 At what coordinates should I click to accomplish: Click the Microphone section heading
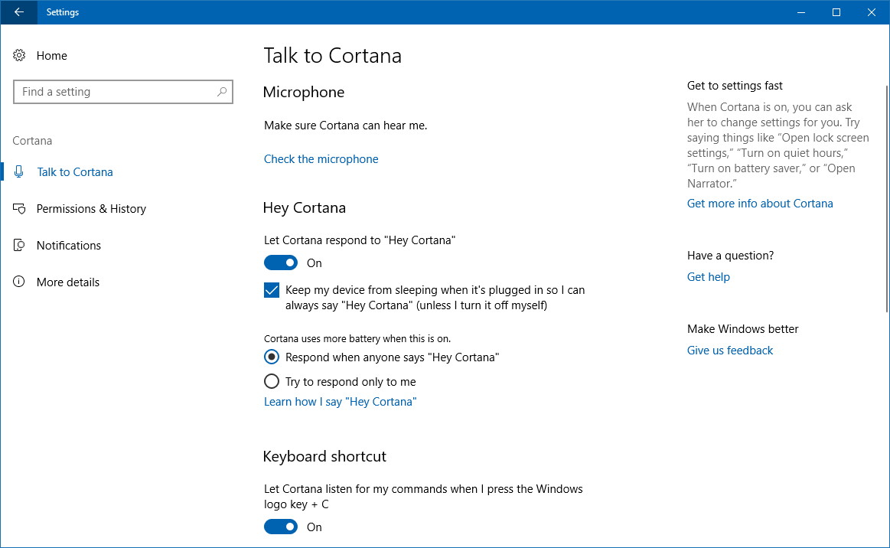pos(304,92)
